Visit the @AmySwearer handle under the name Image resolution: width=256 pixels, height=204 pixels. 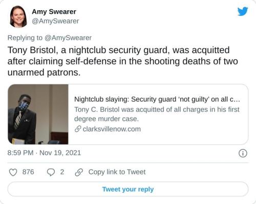[x=55, y=21]
